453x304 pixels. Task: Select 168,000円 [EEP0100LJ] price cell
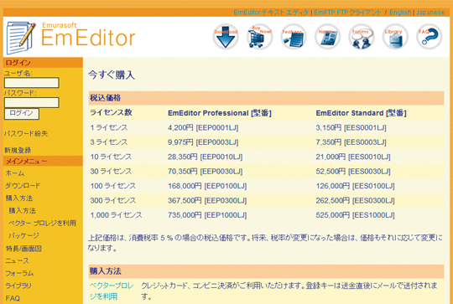pos(207,186)
